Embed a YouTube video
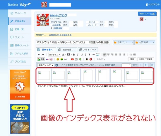Image resolution: width=161 pixels, height=136 pixels. [72, 59]
